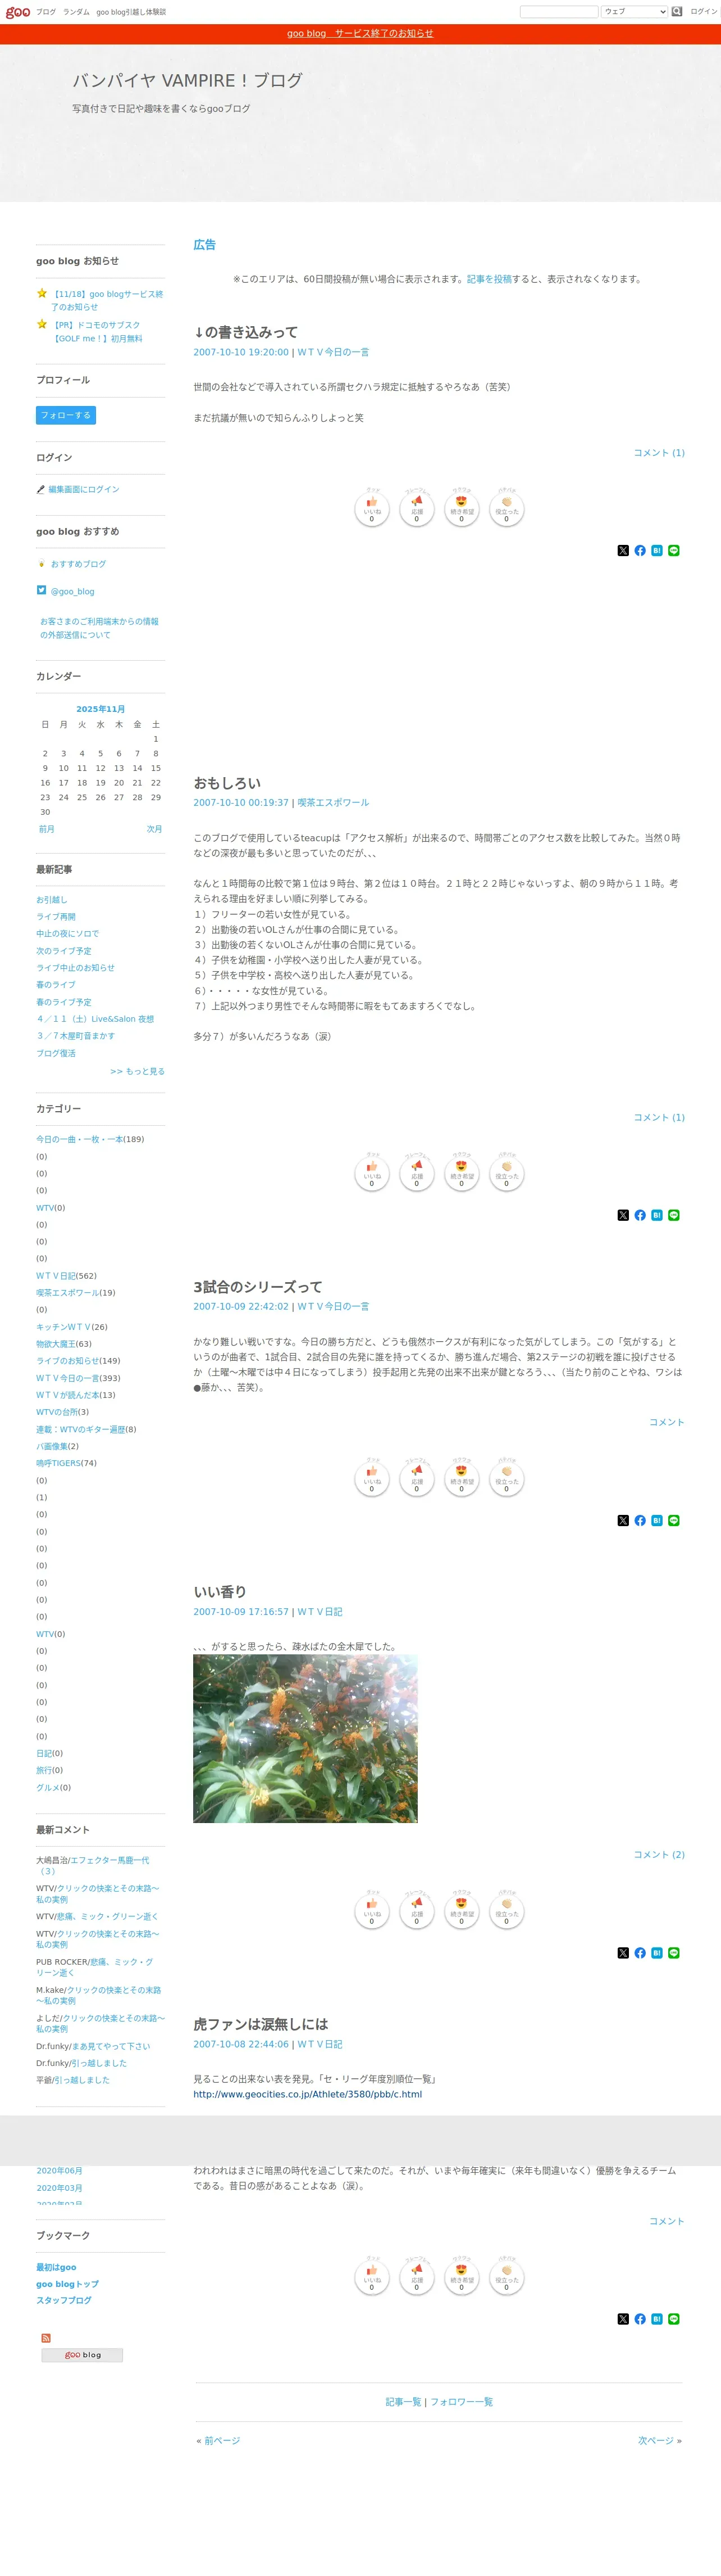Open スタッフブログ bookmark link
Image resolution: width=721 pixels, height=2576 pixels.
pos(64,2301)
